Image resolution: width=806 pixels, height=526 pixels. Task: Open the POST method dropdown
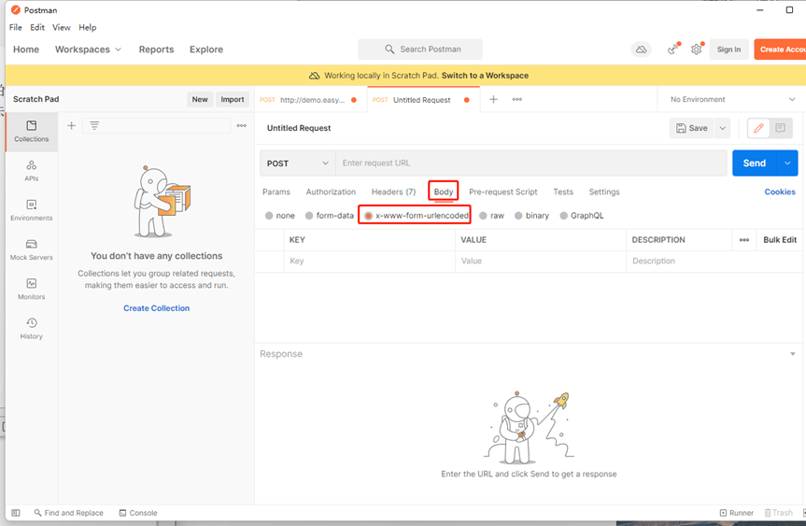[298, 163]
